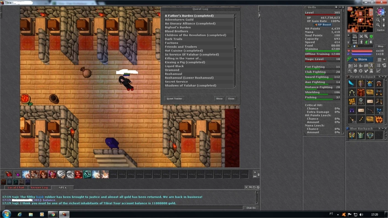Toggle balanced fight mode
Viewport: 388px width, 218px height.
[366, 36]
